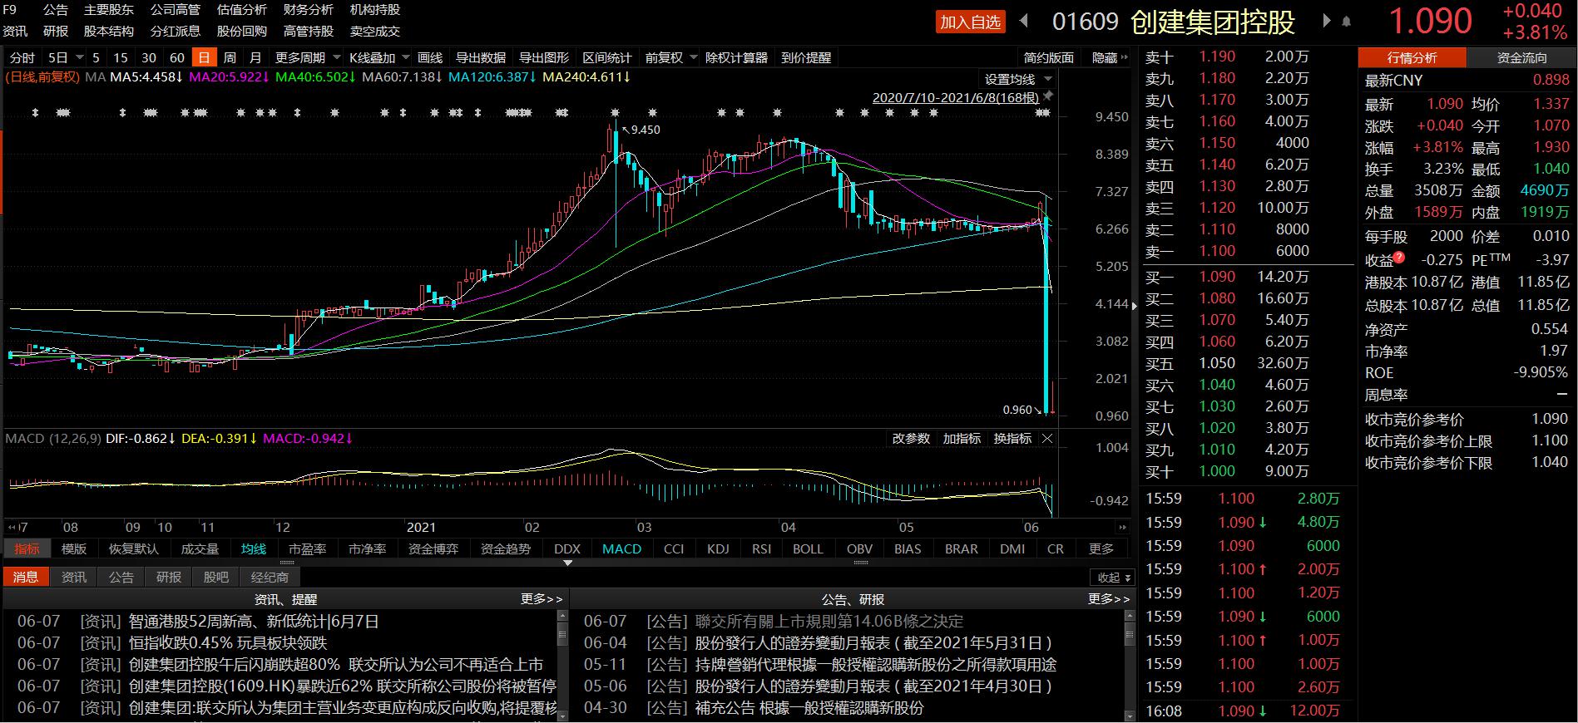Click the fast-forward arrows at the timeline's right end
This screenshot has width=1578, height=723.
click(x=1124, y=527)
